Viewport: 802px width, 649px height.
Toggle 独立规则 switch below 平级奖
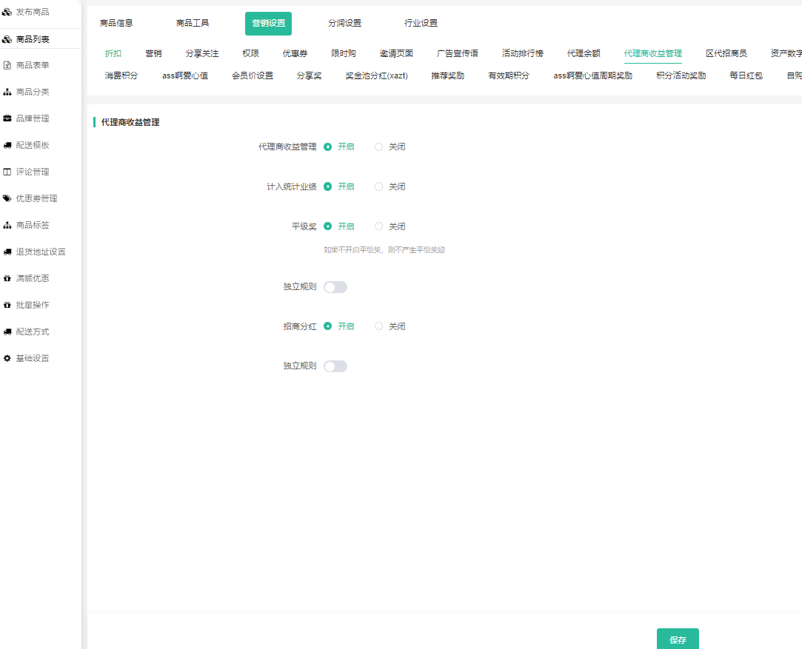tap(335, 287)
